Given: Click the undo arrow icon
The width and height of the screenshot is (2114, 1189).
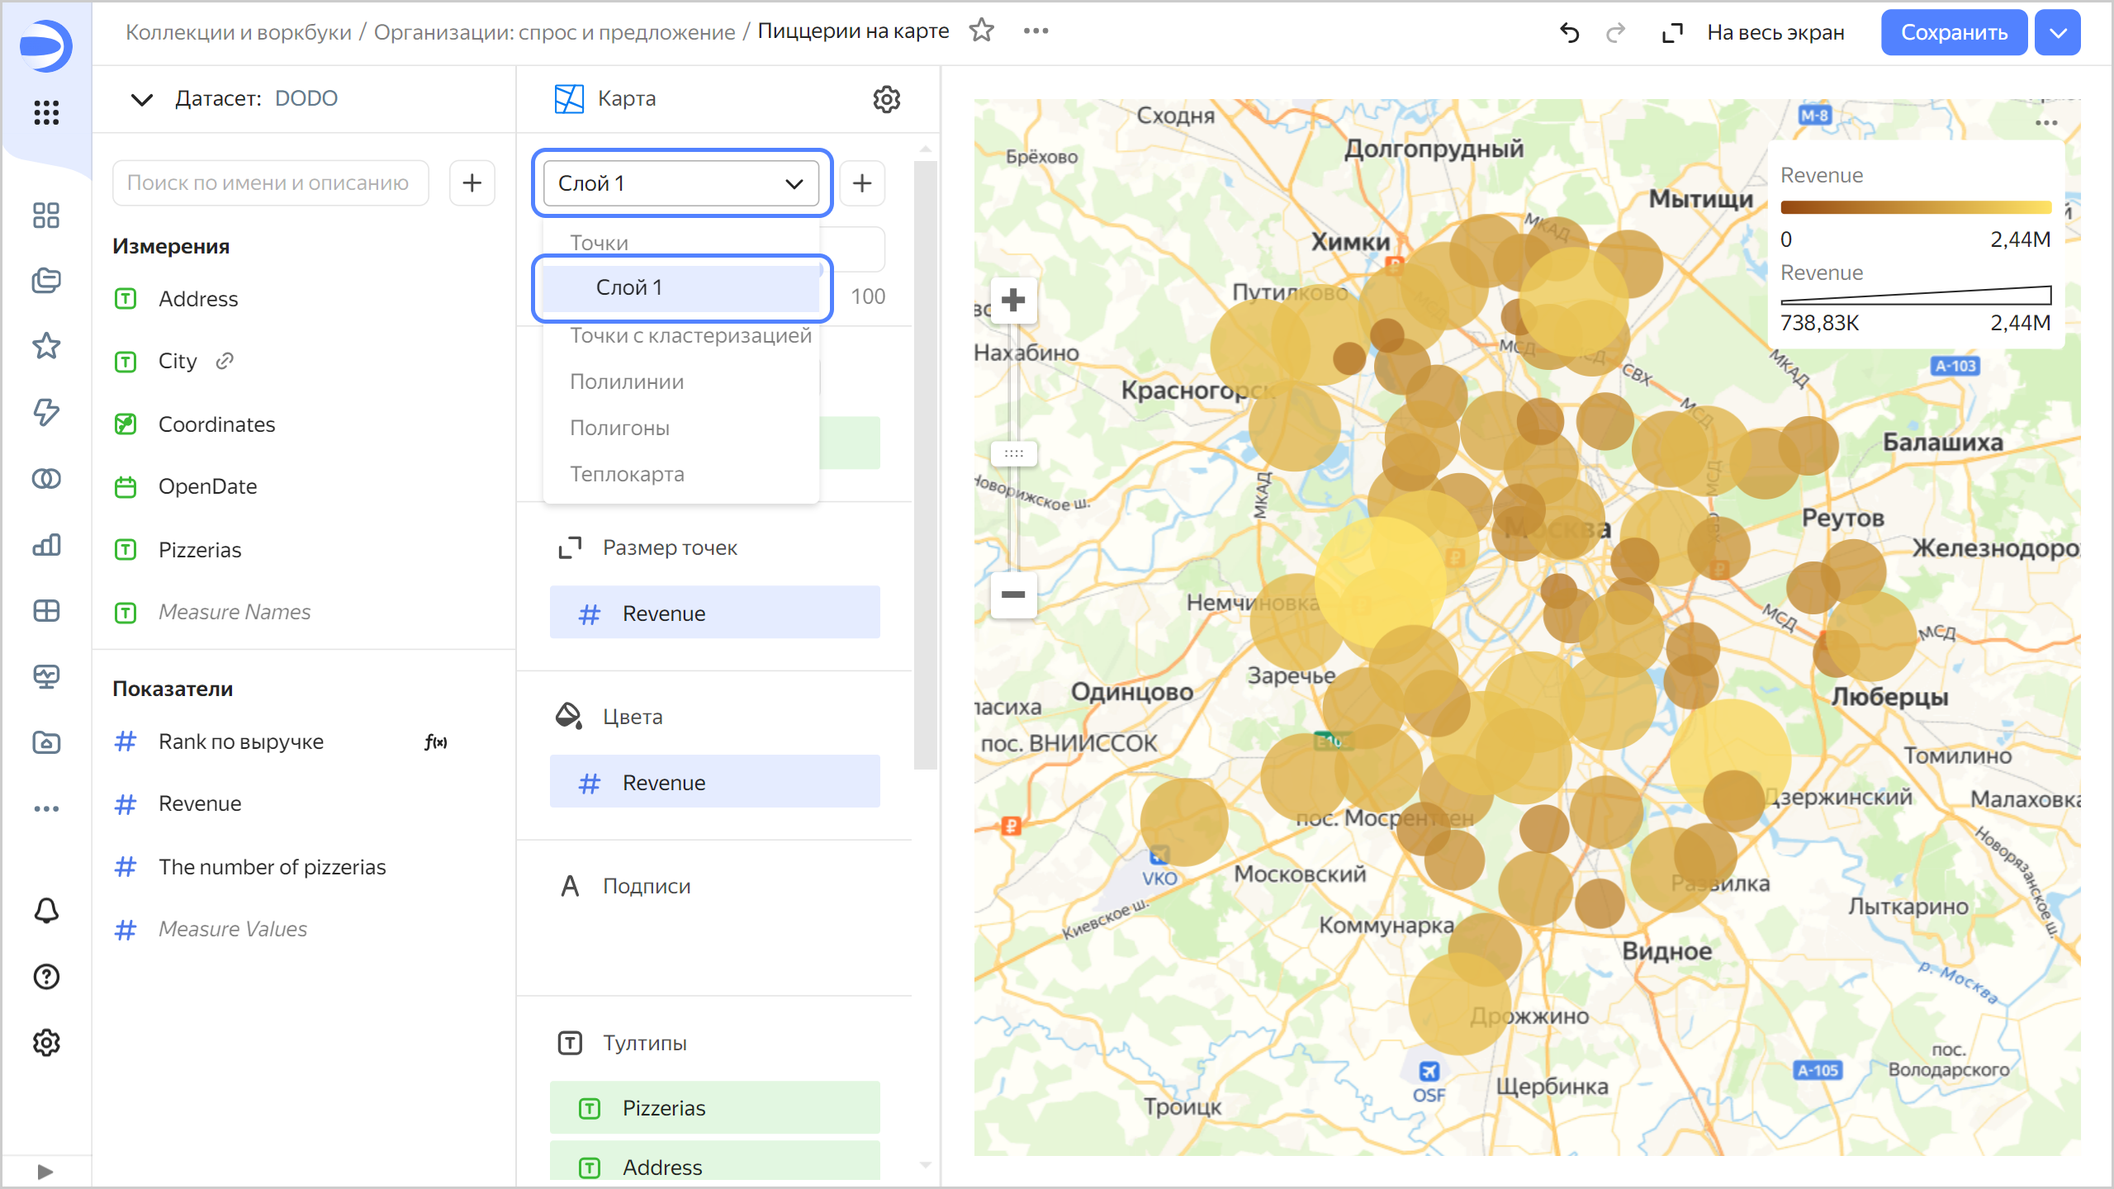Looking at the screenshot, I should point(1570,33).
